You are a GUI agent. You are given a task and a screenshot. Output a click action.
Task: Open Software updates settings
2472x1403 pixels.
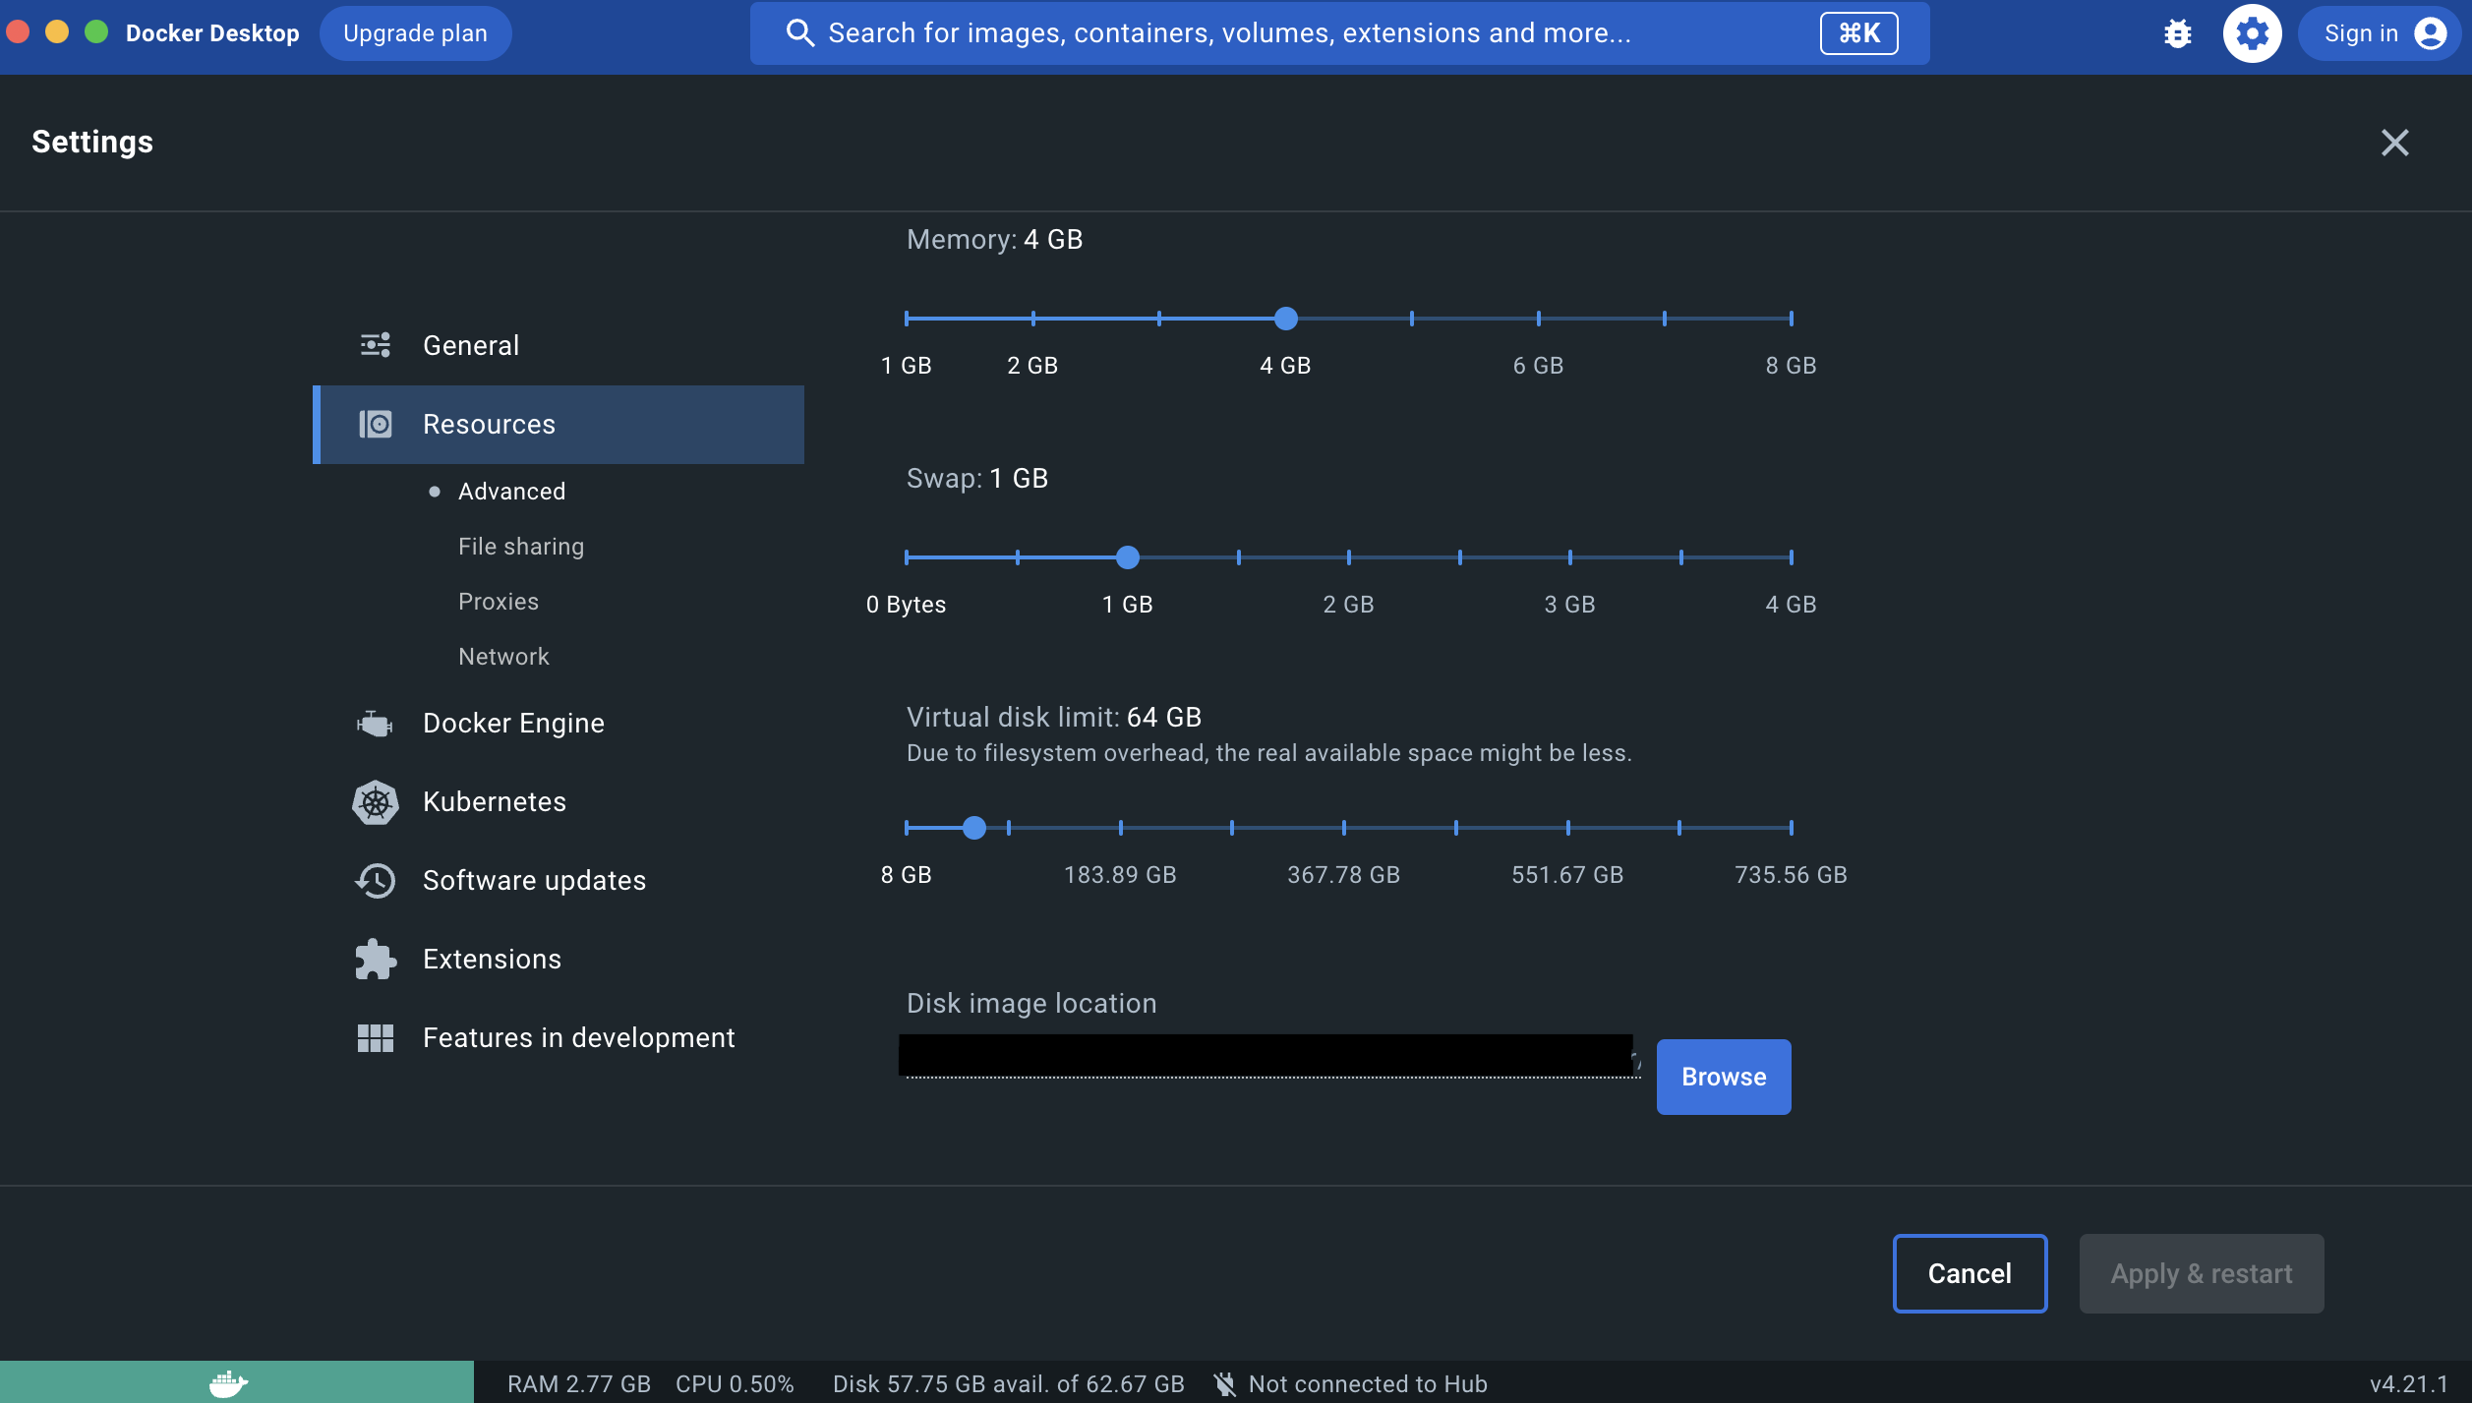pos(559,881)
